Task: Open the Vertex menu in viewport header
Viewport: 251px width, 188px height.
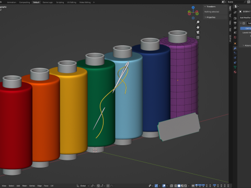Action: pos(32,186)
